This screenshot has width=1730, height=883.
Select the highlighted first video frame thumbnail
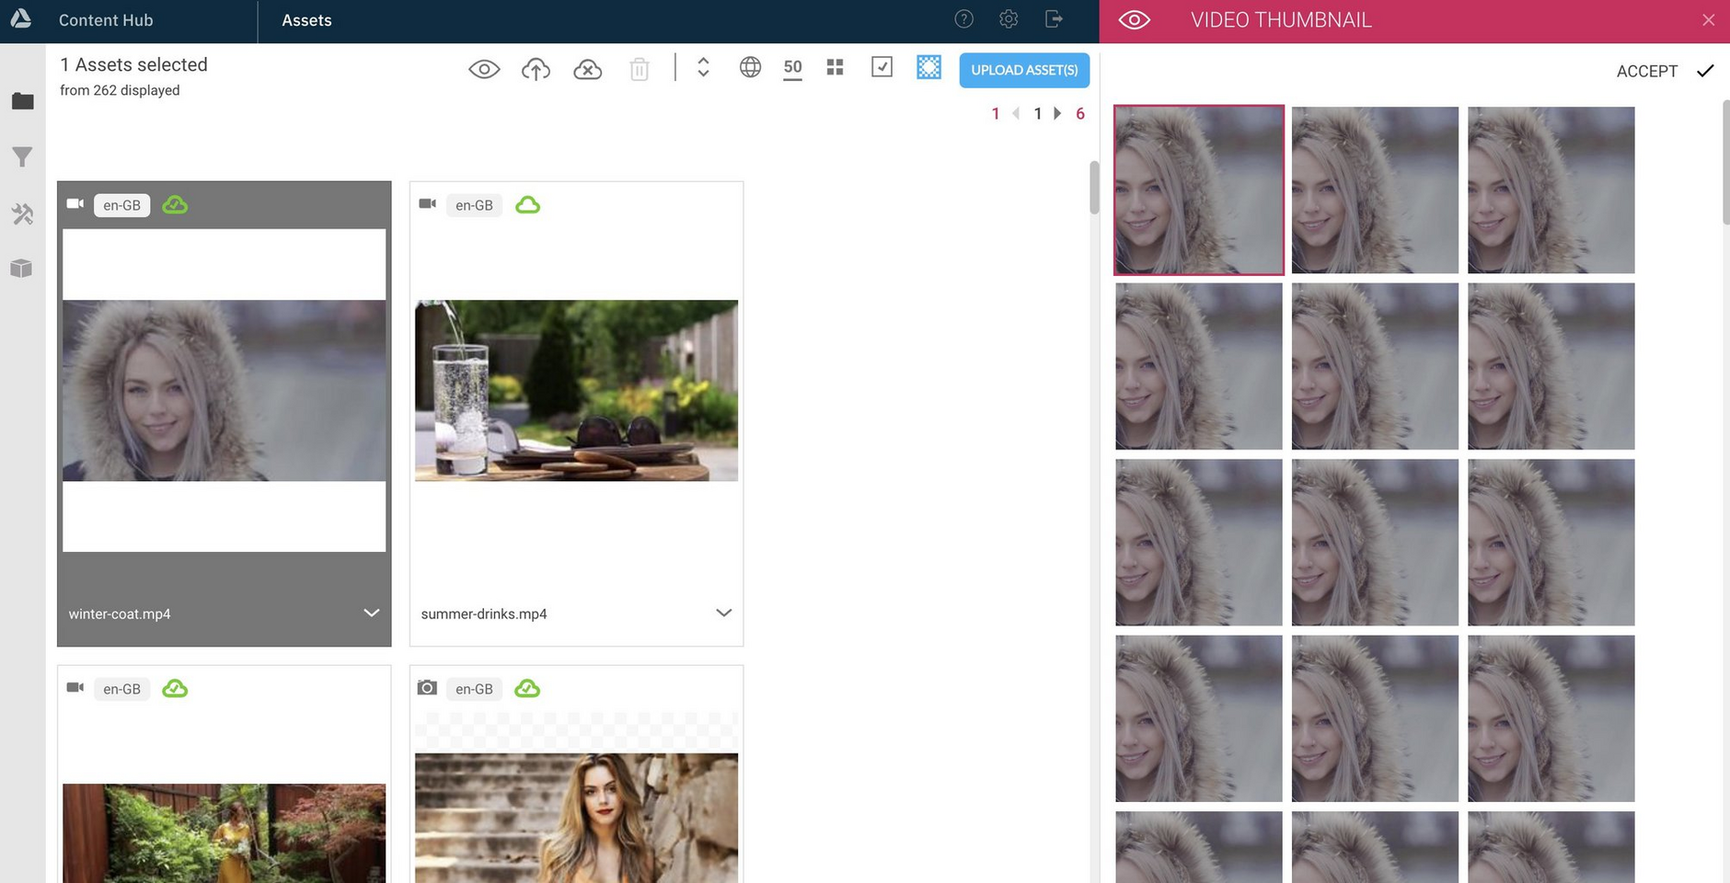pyautogui.click(x=1198, y=189)
